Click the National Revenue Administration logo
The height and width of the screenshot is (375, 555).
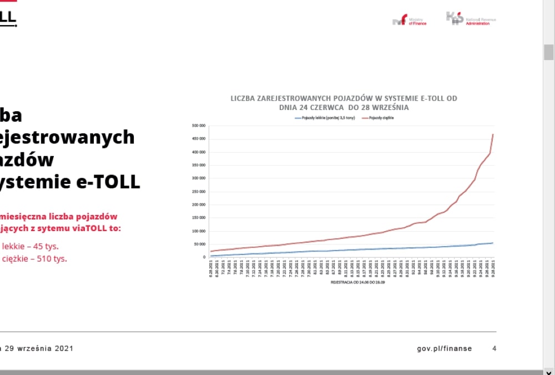pyautogui.click(x=471, y=19)
